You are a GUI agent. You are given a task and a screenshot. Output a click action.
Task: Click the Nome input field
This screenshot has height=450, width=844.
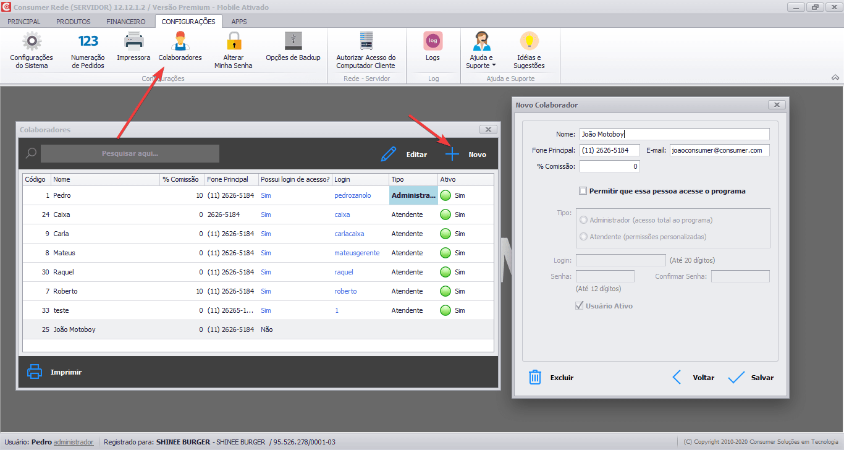[674, 134]
